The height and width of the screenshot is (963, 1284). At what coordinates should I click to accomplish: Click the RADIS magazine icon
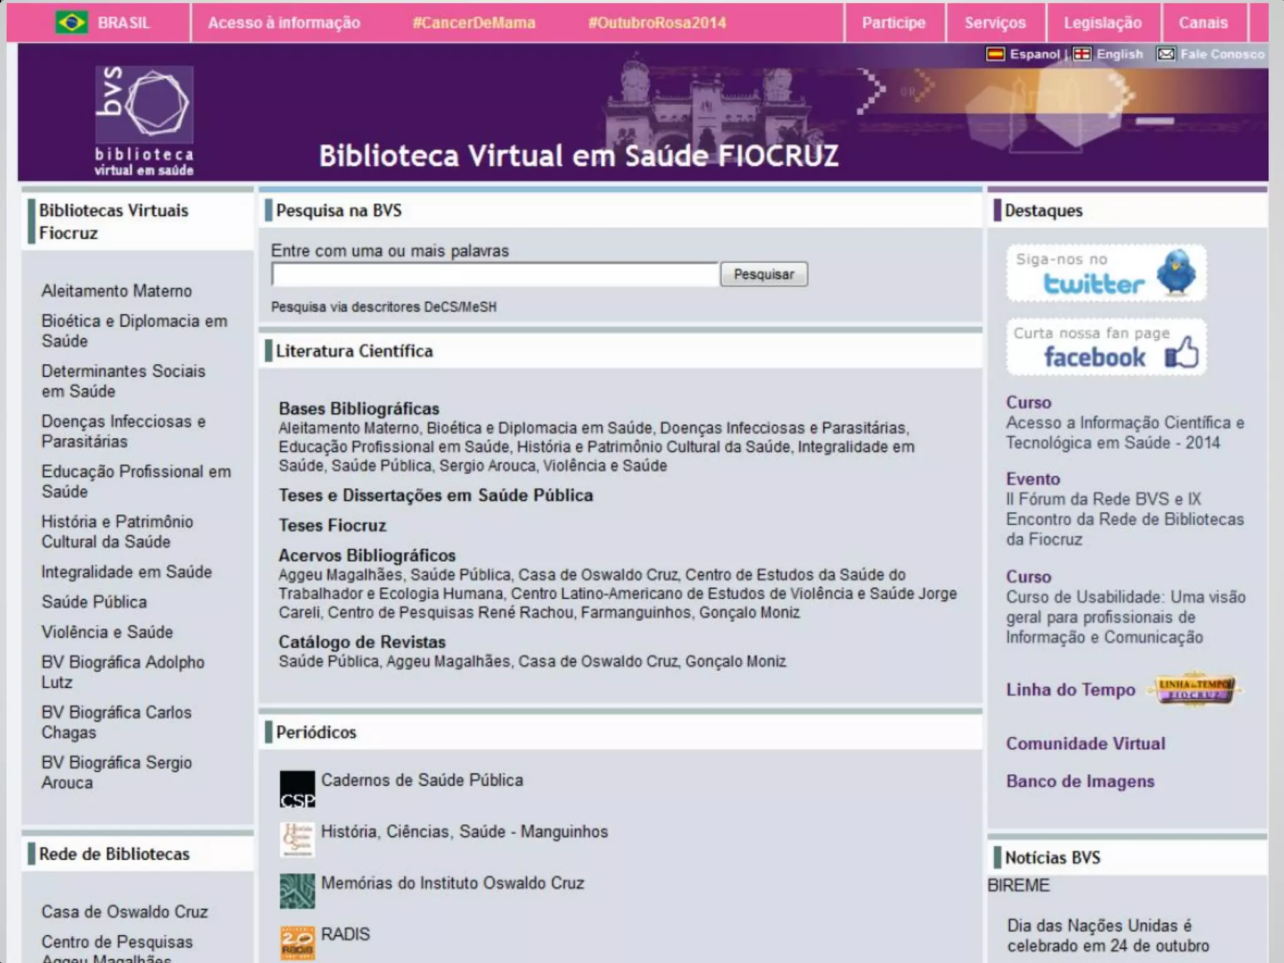pyautogui.click(x=297, y=942)
